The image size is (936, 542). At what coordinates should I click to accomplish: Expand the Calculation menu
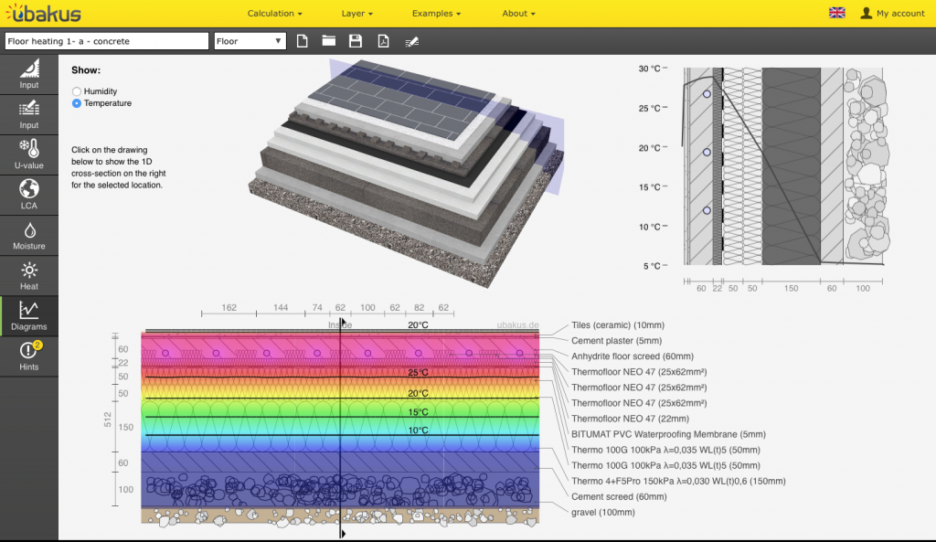point(275,14)
